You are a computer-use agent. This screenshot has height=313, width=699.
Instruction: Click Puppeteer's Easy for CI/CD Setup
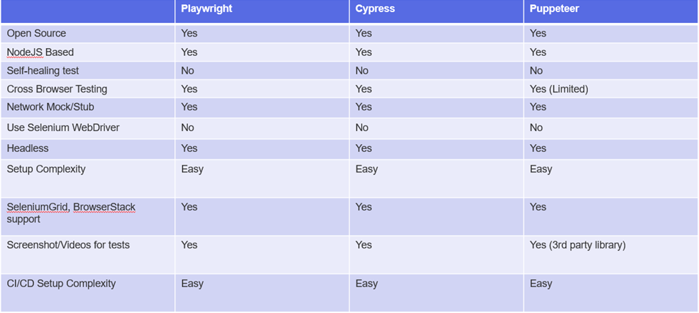pyautogui.click(x=541, y=284)
